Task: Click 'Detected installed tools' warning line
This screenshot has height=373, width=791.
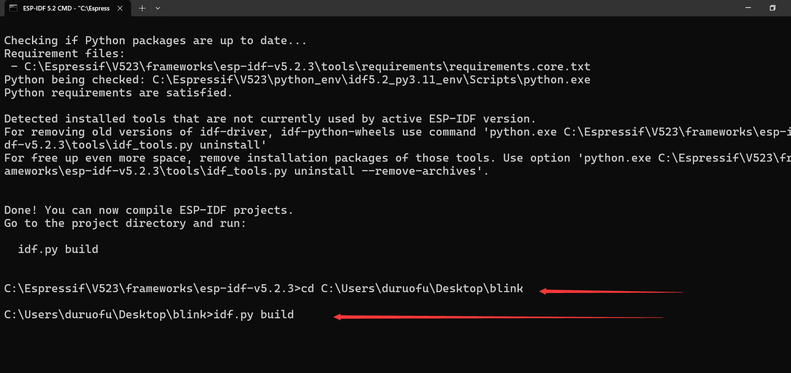Action: (270, 119)
